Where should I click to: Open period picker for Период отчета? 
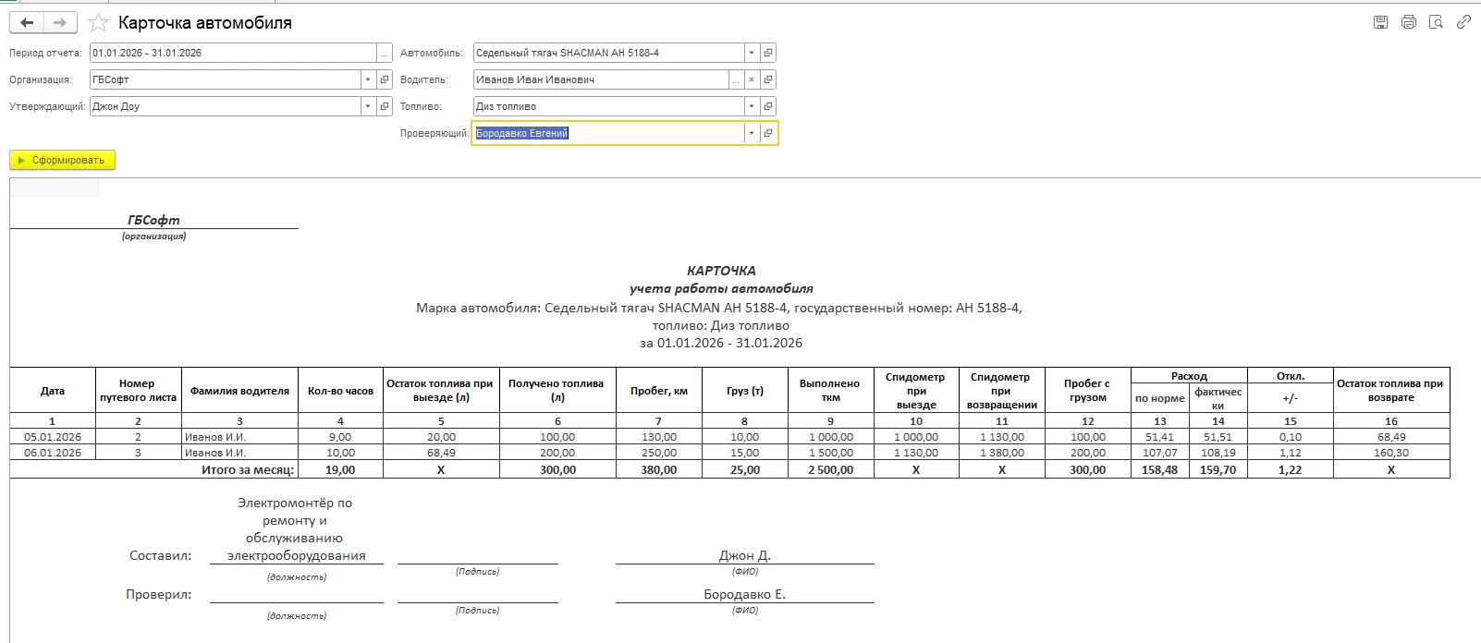385,54
